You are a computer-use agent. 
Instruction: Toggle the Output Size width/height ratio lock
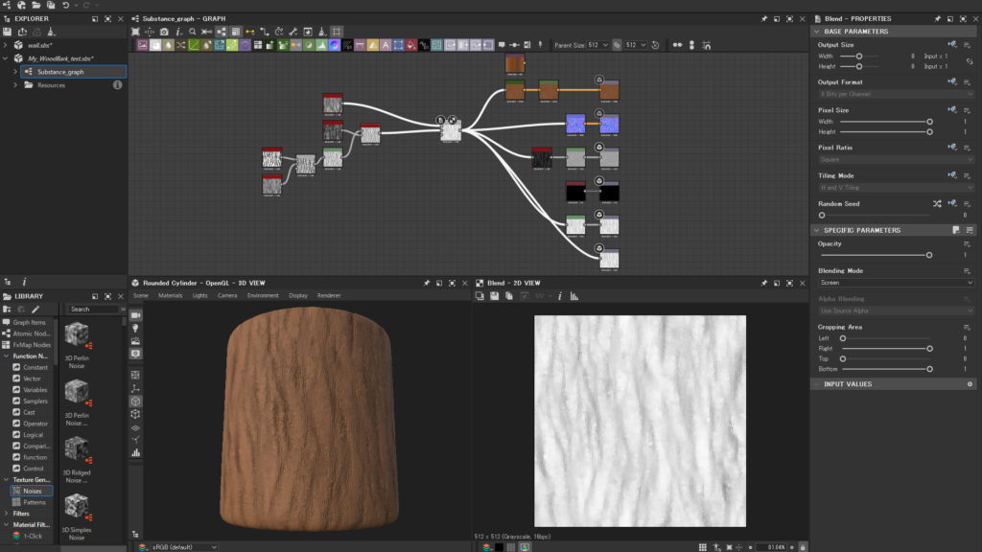coord(970,62)
